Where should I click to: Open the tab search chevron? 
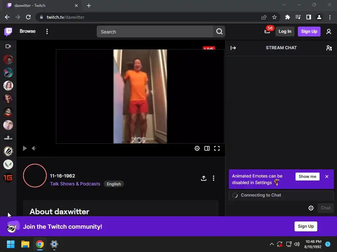284,5
